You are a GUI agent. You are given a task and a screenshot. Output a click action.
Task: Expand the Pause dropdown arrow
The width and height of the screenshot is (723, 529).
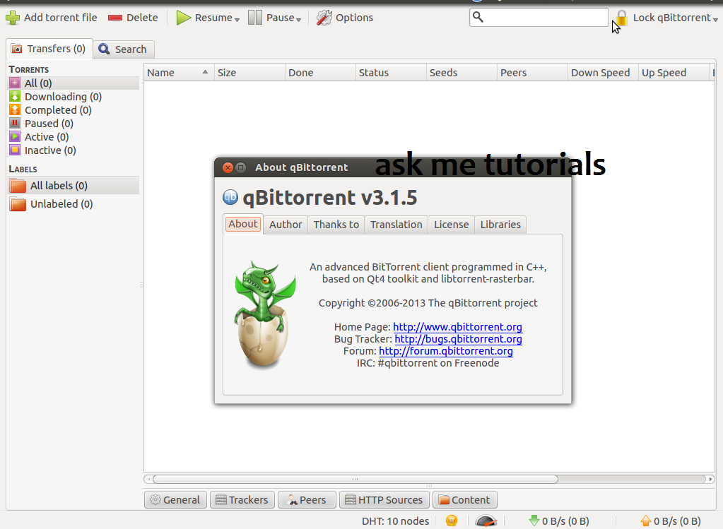298,20
